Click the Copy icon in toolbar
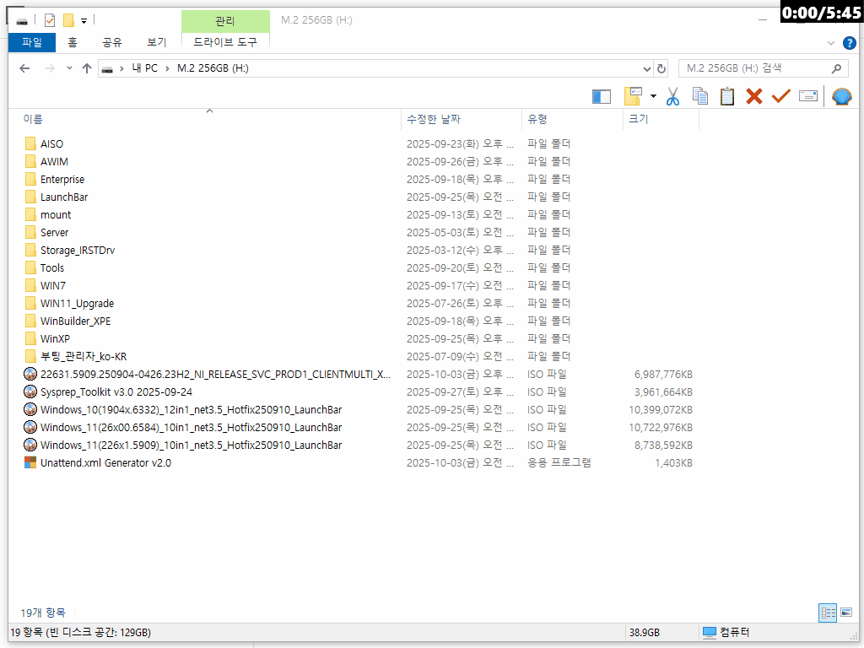This screenshot has width=864, height=648. point(699,96)
